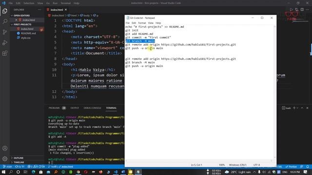Open VS Code Go menu
The height and width of the screenshot is (175, 312).
tap(48, 3)
